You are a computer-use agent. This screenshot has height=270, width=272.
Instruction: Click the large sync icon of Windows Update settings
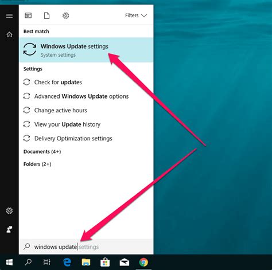[30, 49]
